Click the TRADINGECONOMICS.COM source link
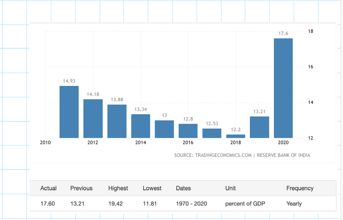This screenshot has width=343, height=220. pyautogui.click(x=224, y=155)
